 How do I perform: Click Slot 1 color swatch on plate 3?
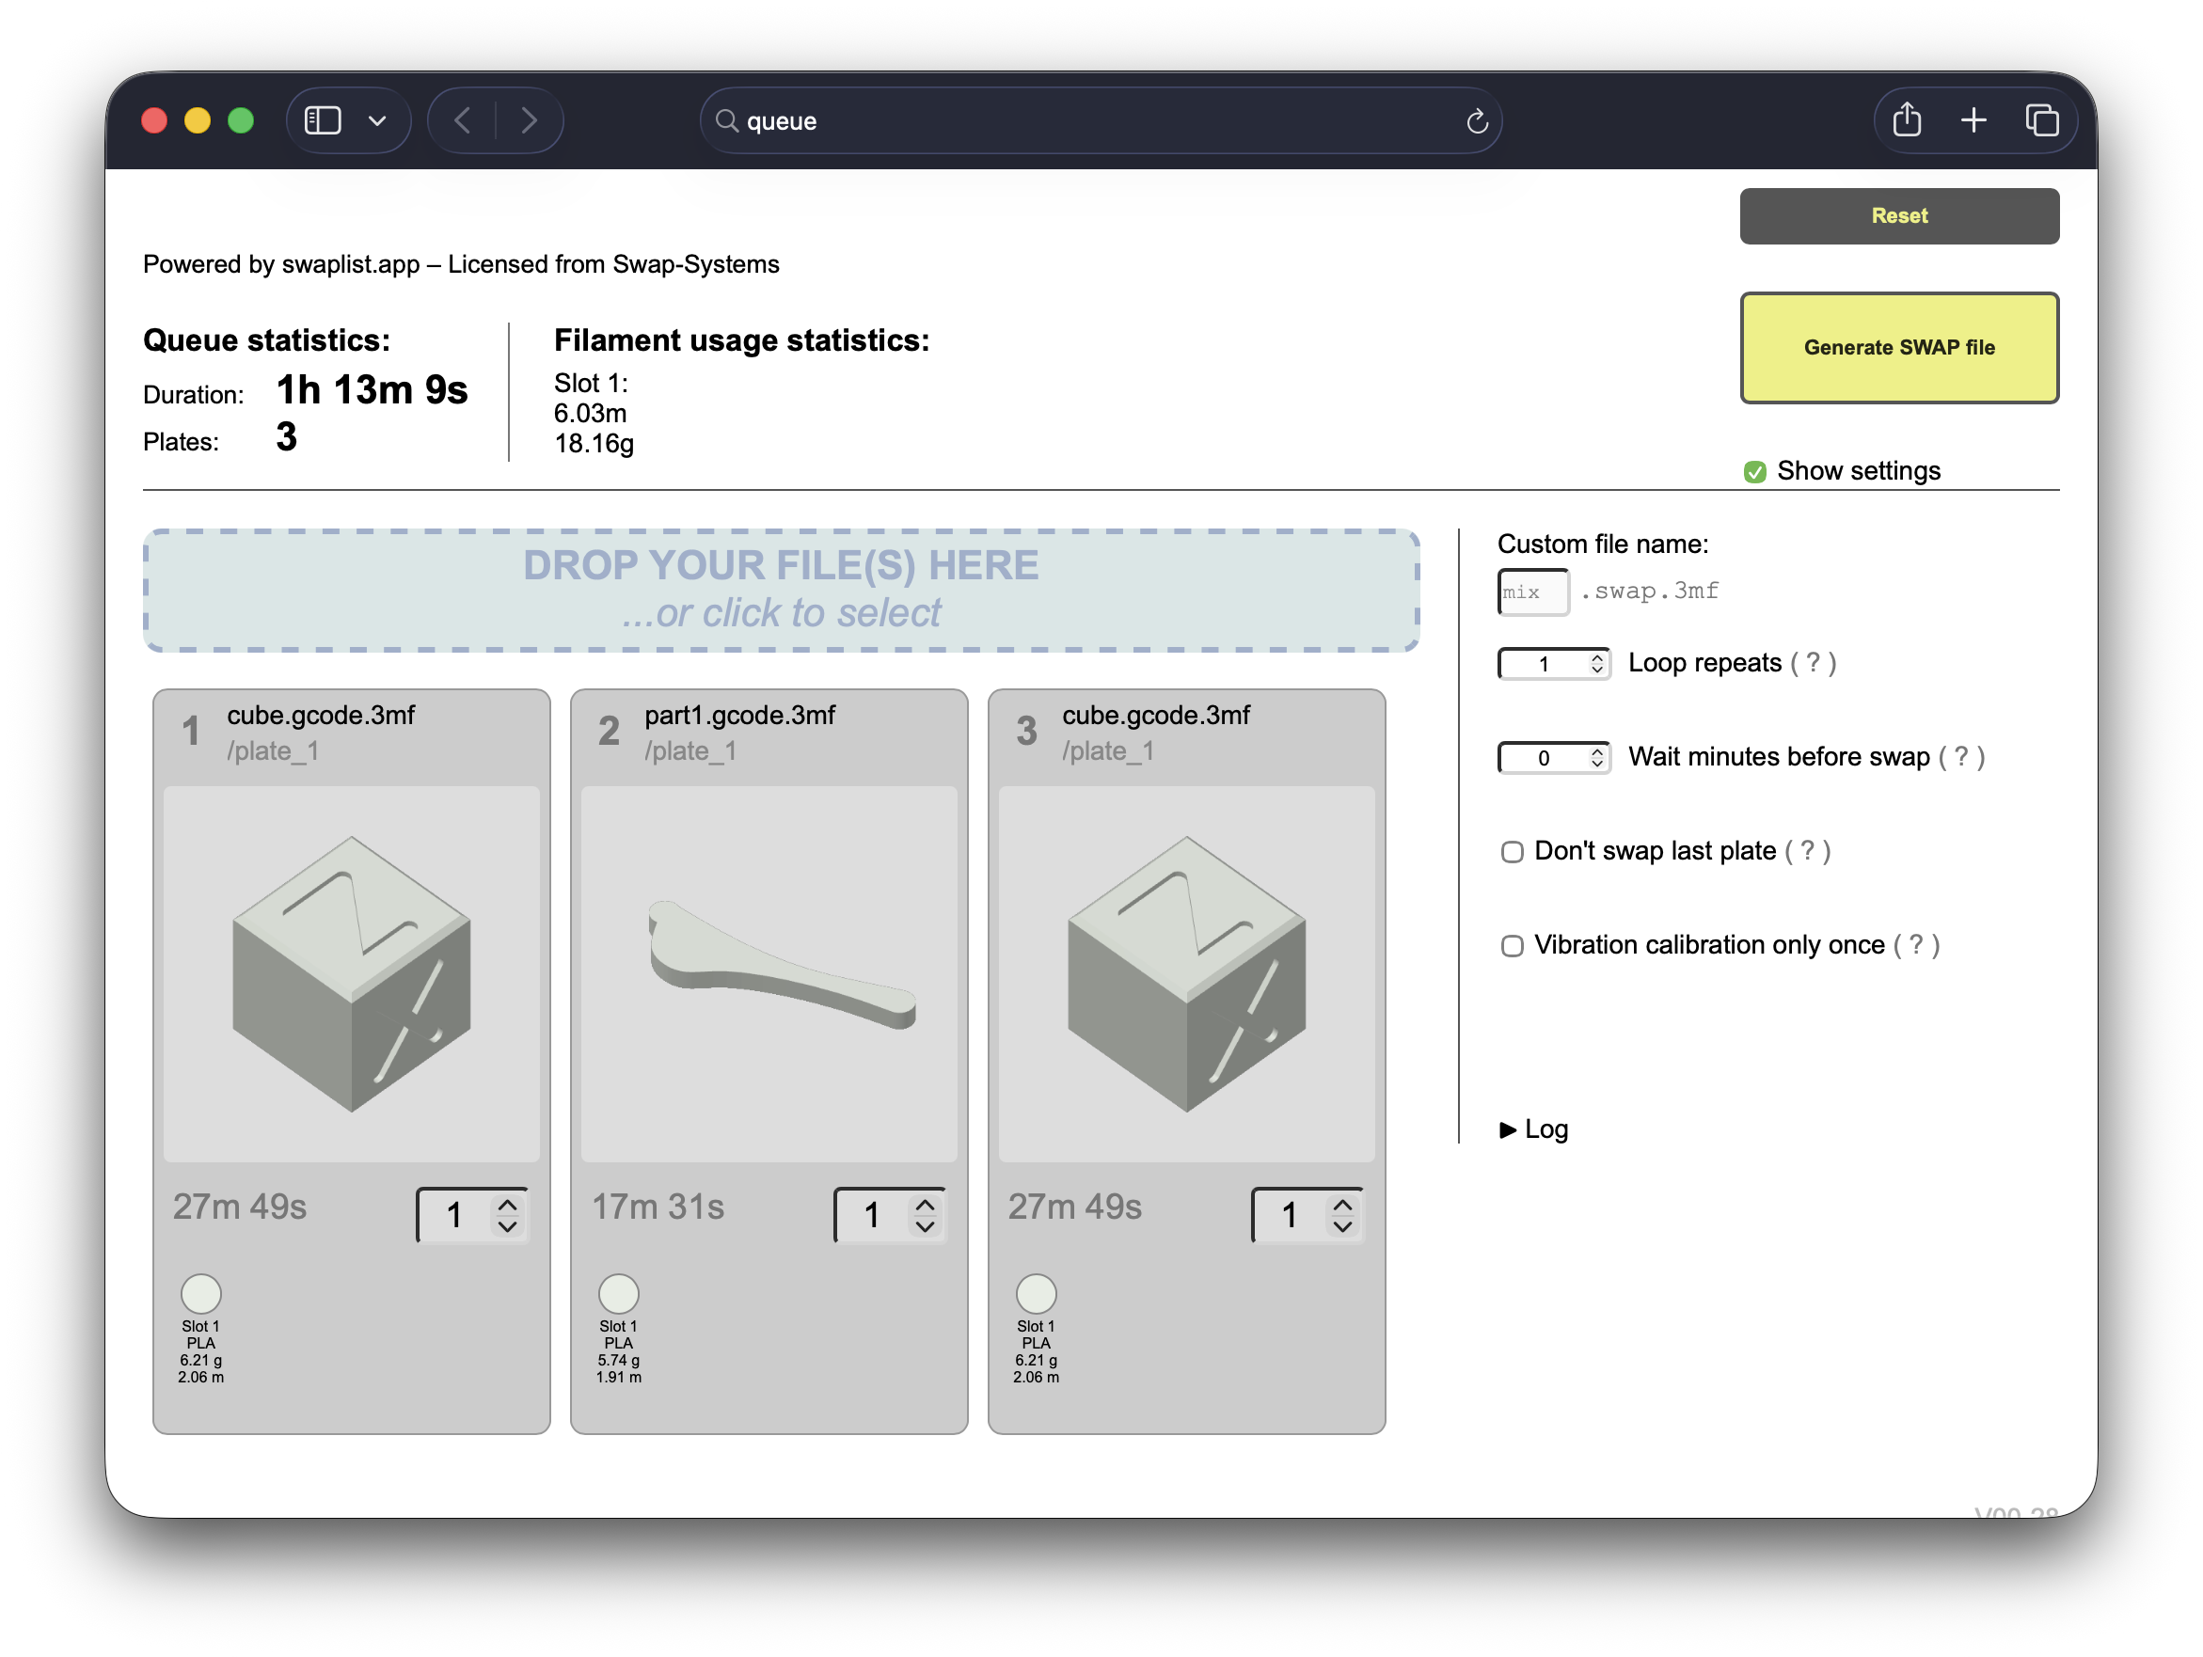(x=1036, y=1294)
